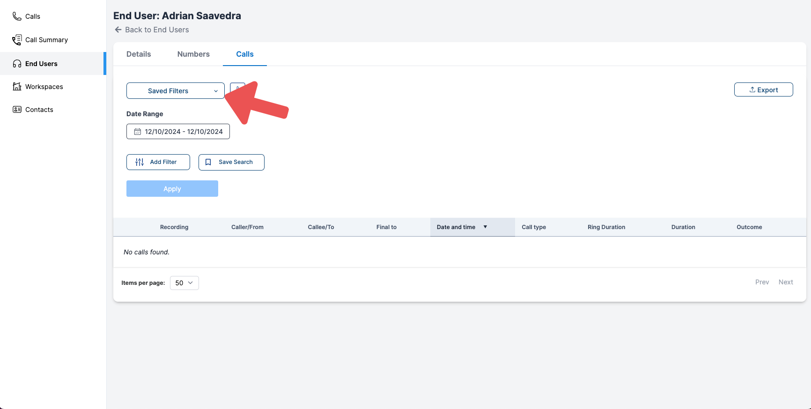811x409 pixels.
Task: Switch to the Details tab
Action: coord(139,54)
